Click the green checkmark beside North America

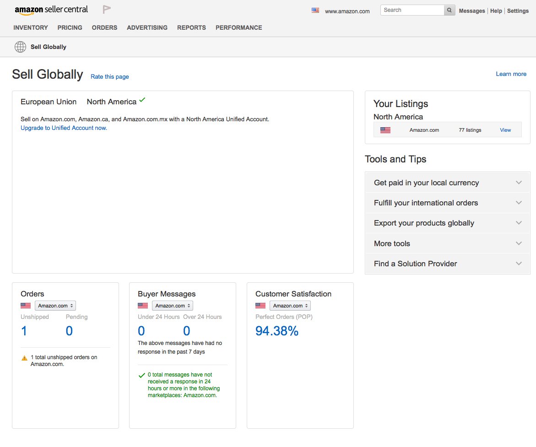point(142,100)
